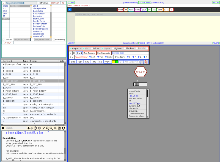Click the yellow color swatch
220x162 pixels.
(x=114, y=62)
